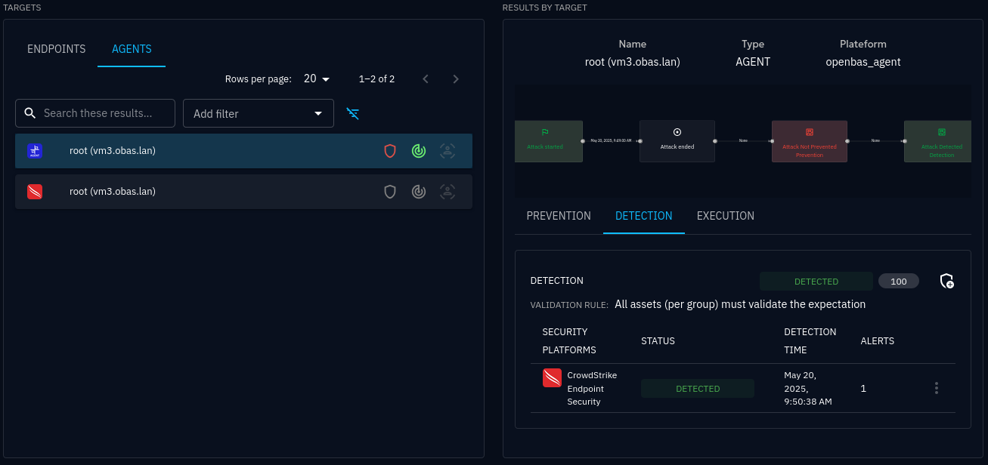Go to the previous results page
This screenshot has height=465, width=988.
426,79
